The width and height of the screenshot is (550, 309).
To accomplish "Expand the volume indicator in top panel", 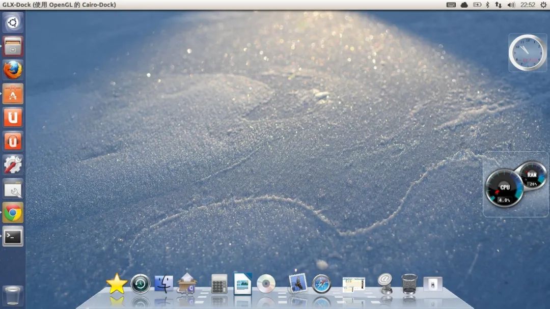I will click(510, 5).
